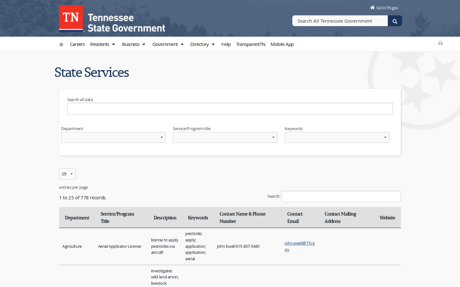Viewport: 460px width, 287px height.
Task: Open the Mobile App menu item
Action: pyautogui.click(x=282, y=44)
